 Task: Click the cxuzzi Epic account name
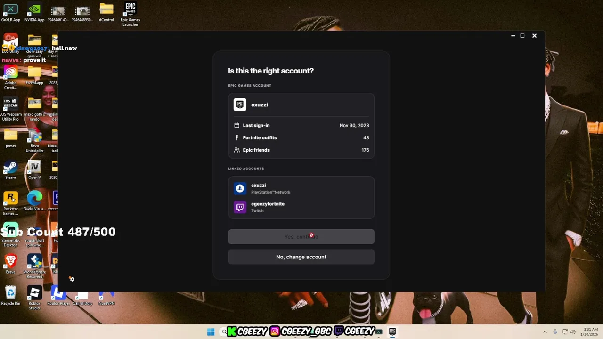tap(260, 105)
